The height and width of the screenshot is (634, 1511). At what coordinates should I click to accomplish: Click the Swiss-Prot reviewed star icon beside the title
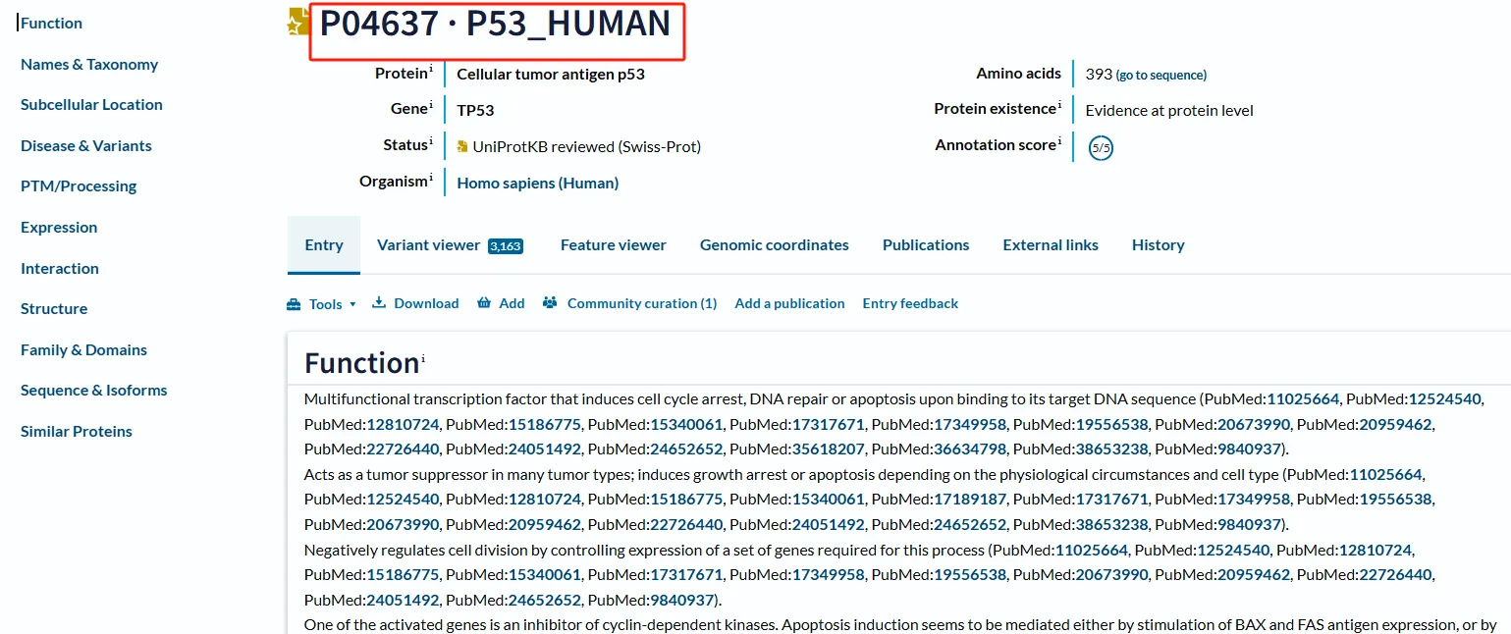297,24
